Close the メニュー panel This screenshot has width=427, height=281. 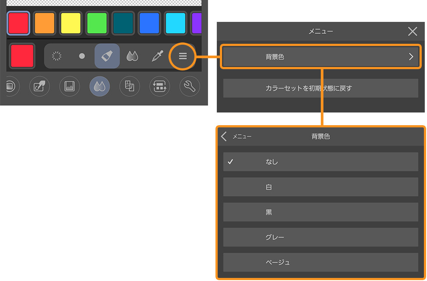click(x=413, y=31)
